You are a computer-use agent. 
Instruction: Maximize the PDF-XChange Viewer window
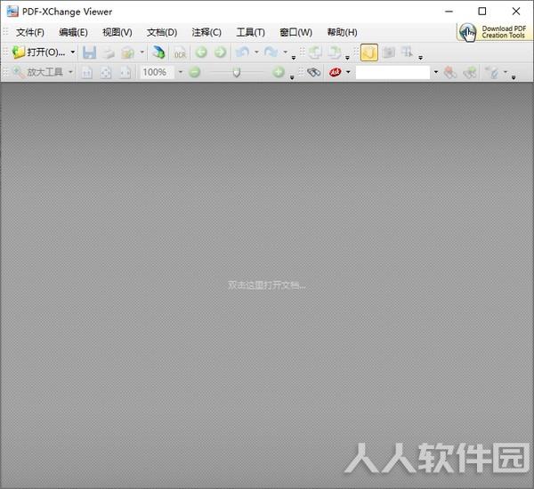coord(482,12)
